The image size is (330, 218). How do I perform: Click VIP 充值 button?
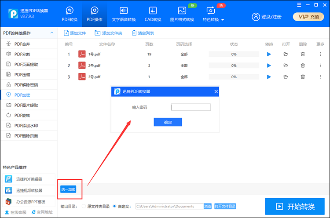[x=308, y=17]
